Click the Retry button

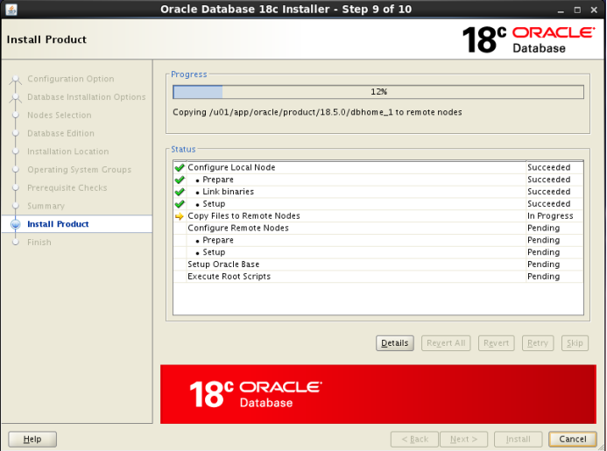tap(538, 343)
